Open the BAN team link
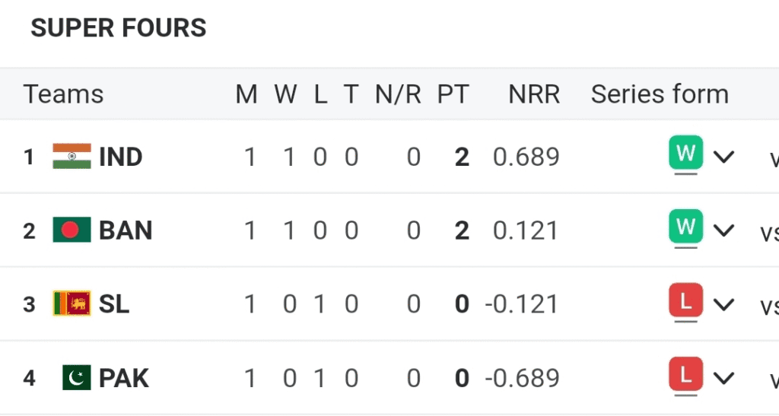 (126, 230)
